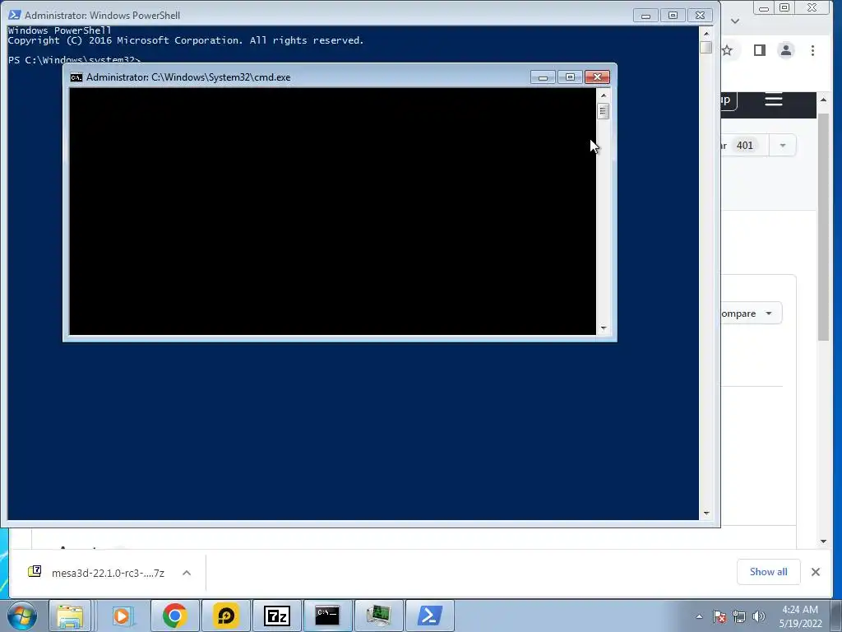
Task: Open the PowerShell title bar system icon
Action: (15, 15)
